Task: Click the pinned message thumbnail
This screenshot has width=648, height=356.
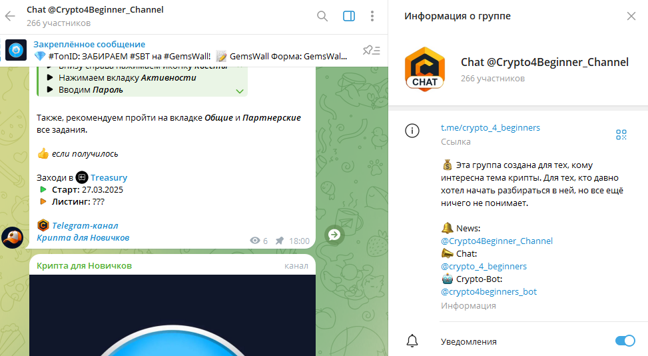Action: 16,50
